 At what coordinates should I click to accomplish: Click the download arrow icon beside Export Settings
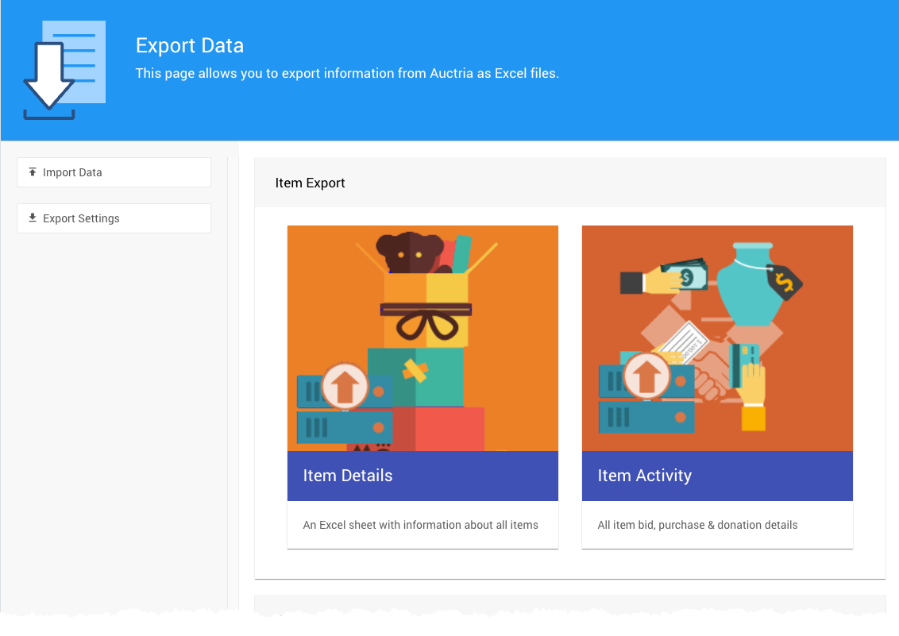pos(33,218)
